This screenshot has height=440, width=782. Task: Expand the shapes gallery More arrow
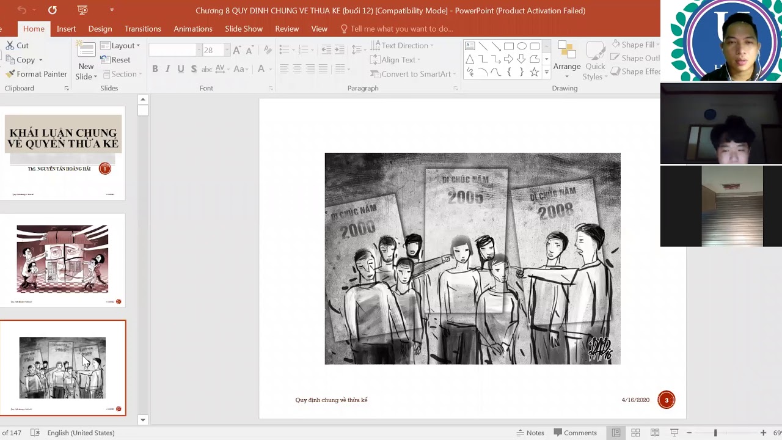click(x=547, y=72)
